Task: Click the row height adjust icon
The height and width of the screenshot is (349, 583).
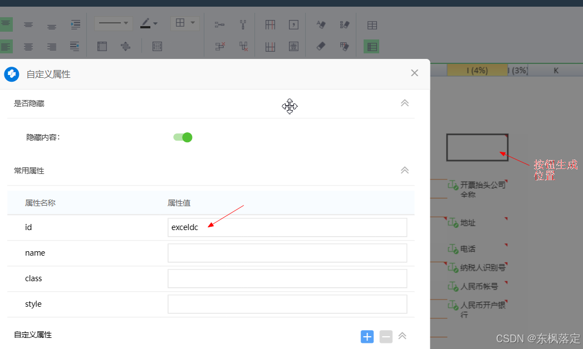Action: (x=126, y=46)
